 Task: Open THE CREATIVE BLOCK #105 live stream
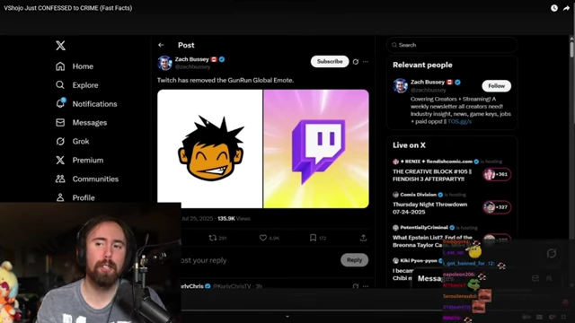432,175
